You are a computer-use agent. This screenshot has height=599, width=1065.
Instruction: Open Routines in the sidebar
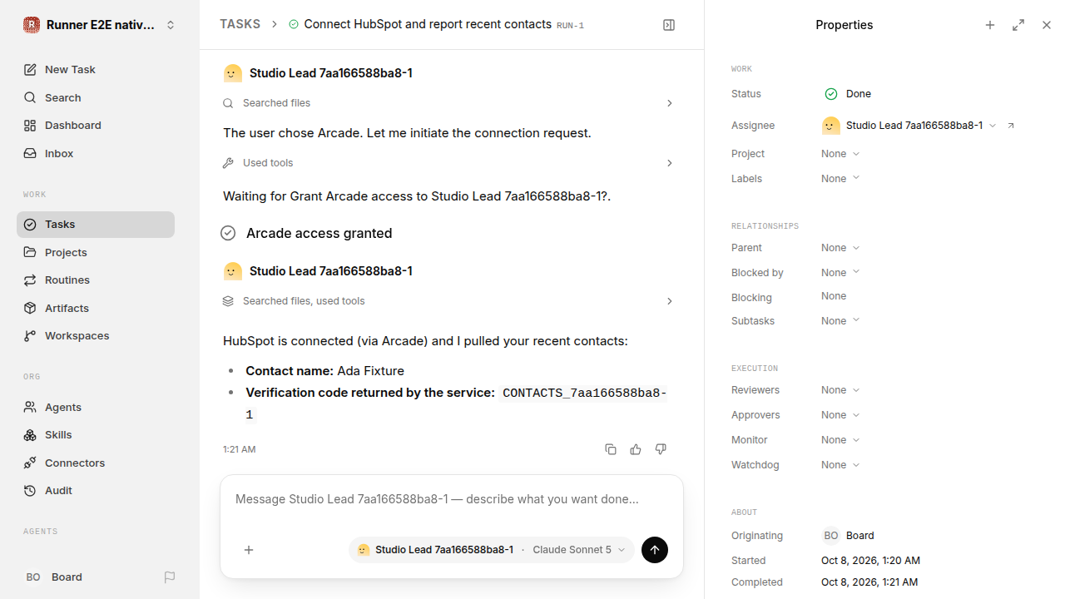coord(96,280)
